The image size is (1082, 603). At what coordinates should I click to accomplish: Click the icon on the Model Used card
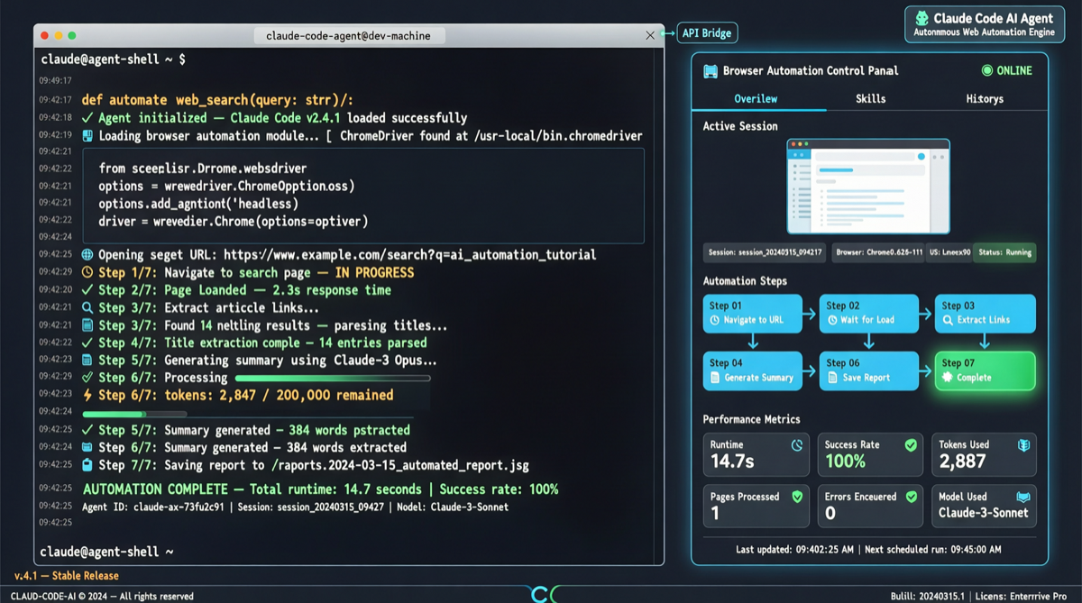point(1023,497)
